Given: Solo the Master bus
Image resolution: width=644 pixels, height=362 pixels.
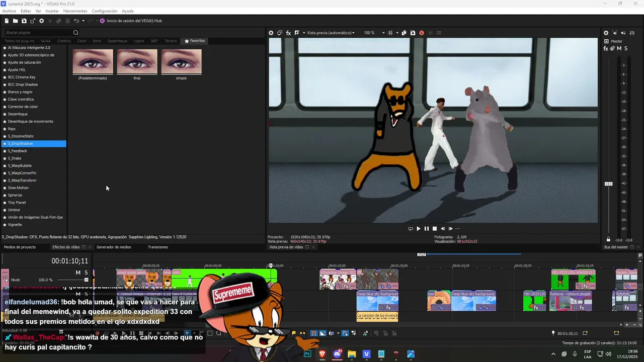Looking at the screenshot, I should (626, 49).
